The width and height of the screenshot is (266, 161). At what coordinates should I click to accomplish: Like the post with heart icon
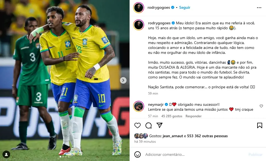pyautogui.click(x=138, y=125)
